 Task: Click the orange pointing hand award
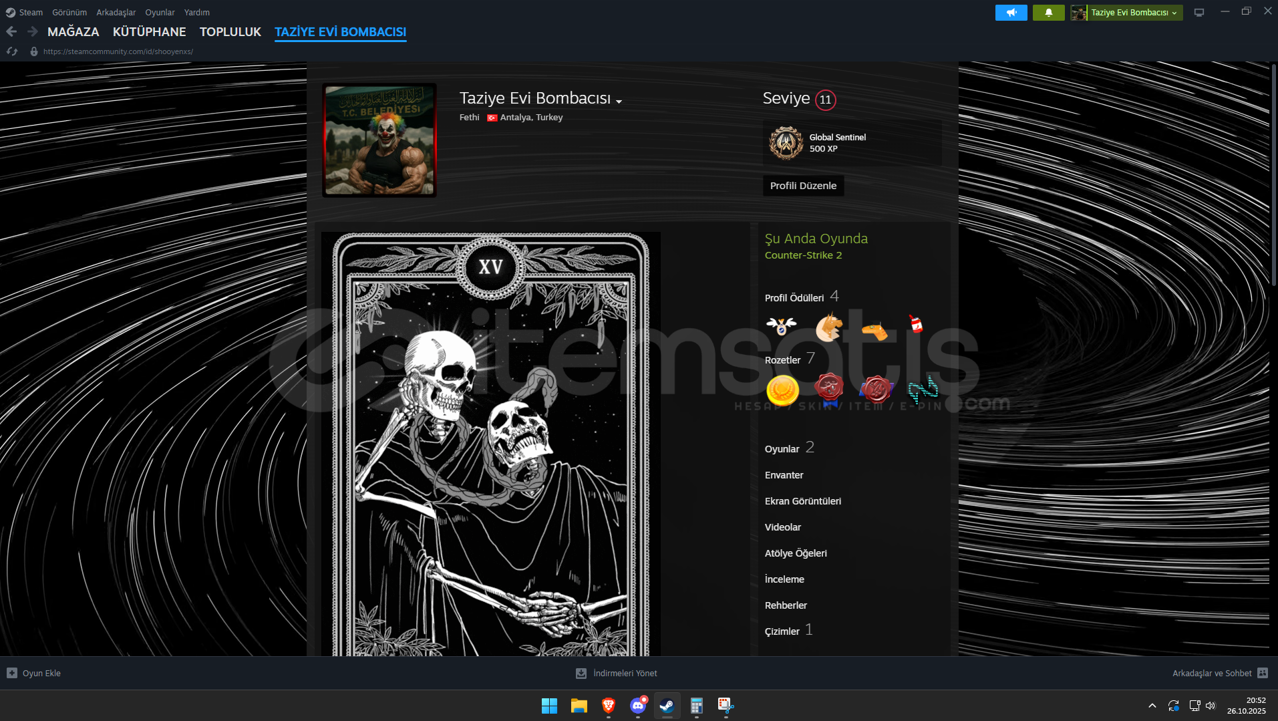point(874,329)
